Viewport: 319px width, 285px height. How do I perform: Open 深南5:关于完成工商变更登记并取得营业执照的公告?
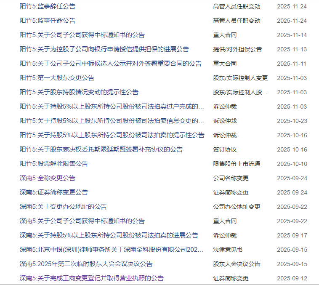[92, 278]
